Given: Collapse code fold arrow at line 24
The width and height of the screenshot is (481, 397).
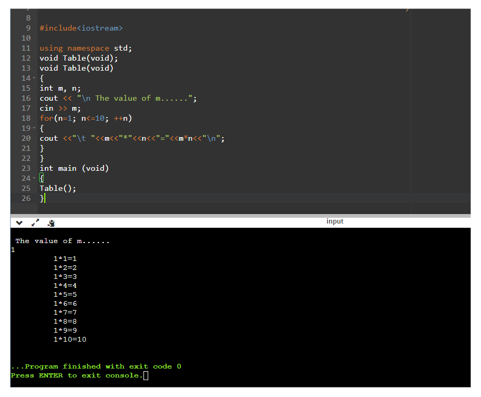Looking at the screenshot, I should (34, 178).
